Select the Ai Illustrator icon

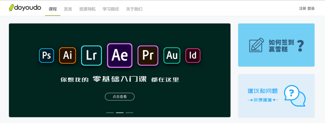coord(67,55)
